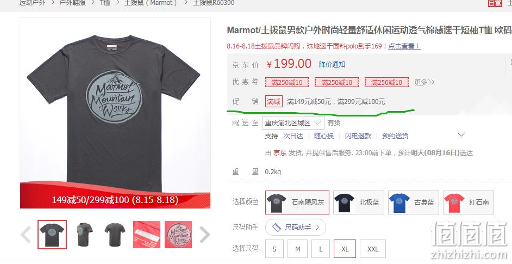
Task: Choose the 北极蓝 dark shirt color option
Action: pyautogui.click(x=359, y=202)
